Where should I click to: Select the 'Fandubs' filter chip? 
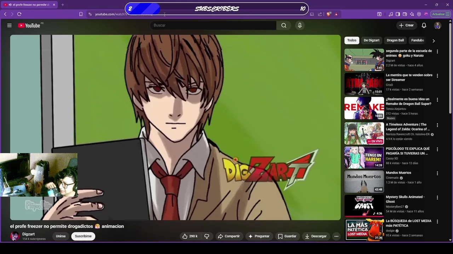click(x=418, y=40)
